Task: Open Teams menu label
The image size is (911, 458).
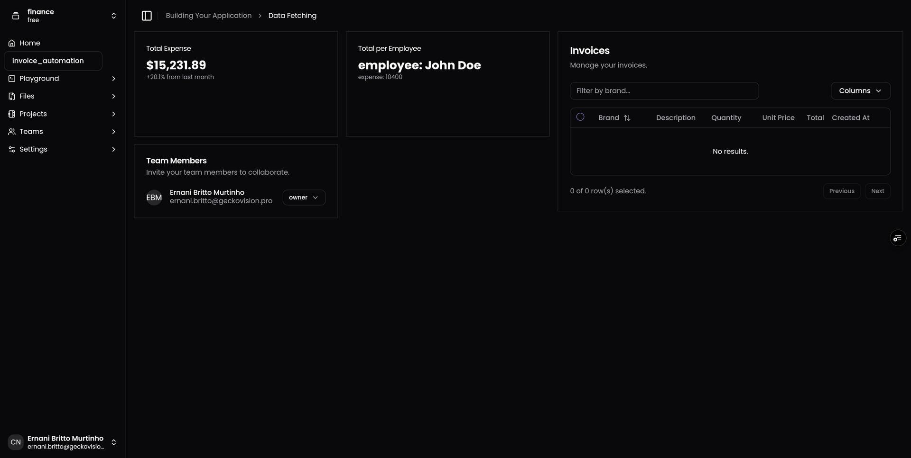Action: coord(31,132)
